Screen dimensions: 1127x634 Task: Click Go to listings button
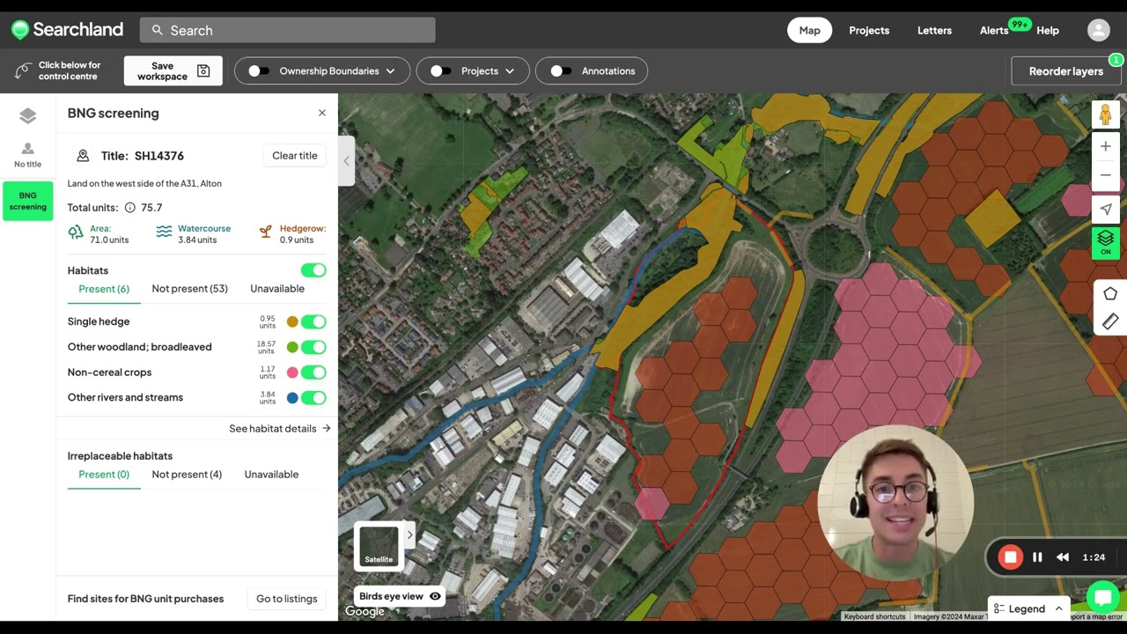[x=286, y=599]
